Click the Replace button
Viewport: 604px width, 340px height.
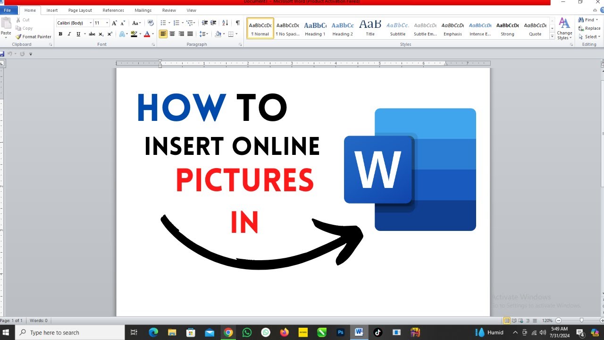[589, 28]
